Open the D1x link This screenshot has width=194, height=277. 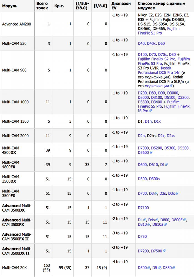[157, 121]
